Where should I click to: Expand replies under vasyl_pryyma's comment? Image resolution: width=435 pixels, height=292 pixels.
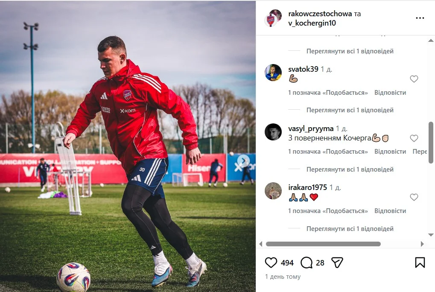click(x=350, y=169)
